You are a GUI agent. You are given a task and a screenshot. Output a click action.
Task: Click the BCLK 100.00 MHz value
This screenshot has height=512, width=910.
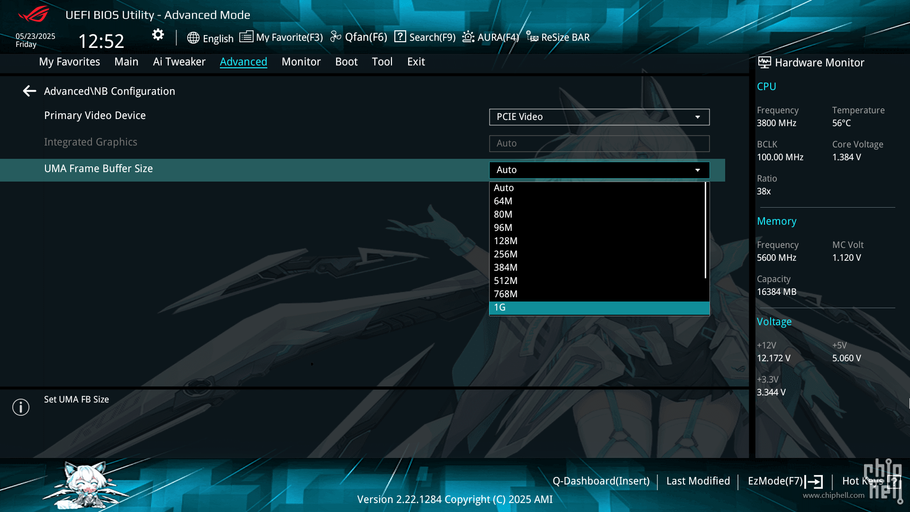coord(780,157)
